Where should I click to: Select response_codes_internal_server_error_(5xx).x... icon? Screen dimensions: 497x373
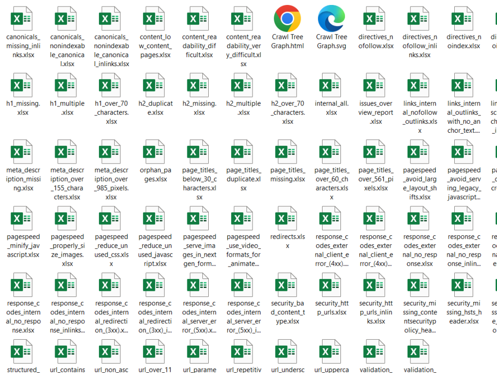[198, 285]
